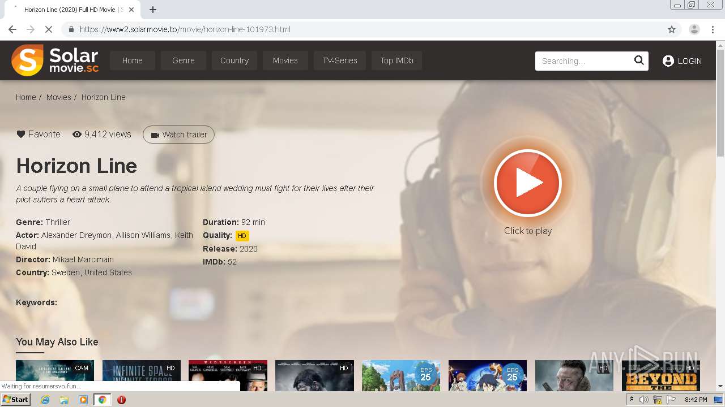The image size is (725, 407).
Task: Click the network tray icon
Action: tap(658, 400)
